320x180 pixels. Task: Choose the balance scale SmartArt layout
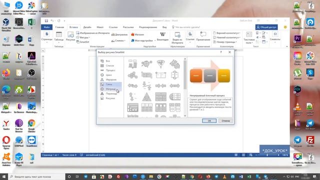146,85
